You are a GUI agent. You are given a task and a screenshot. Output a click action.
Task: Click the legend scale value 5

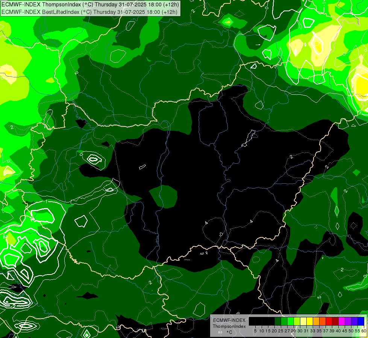coord(255,331)
